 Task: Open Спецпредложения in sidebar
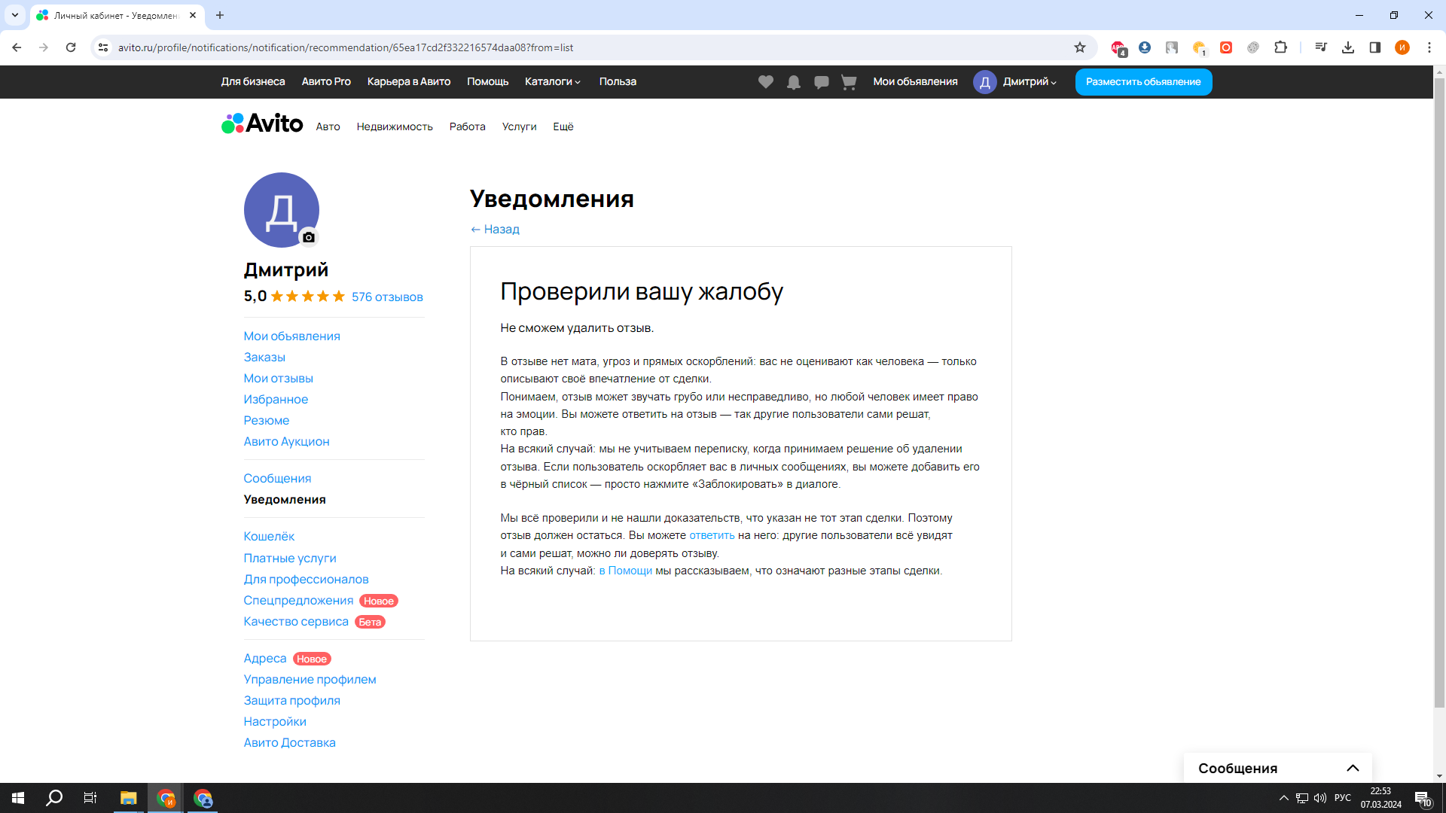coord(298,601)
